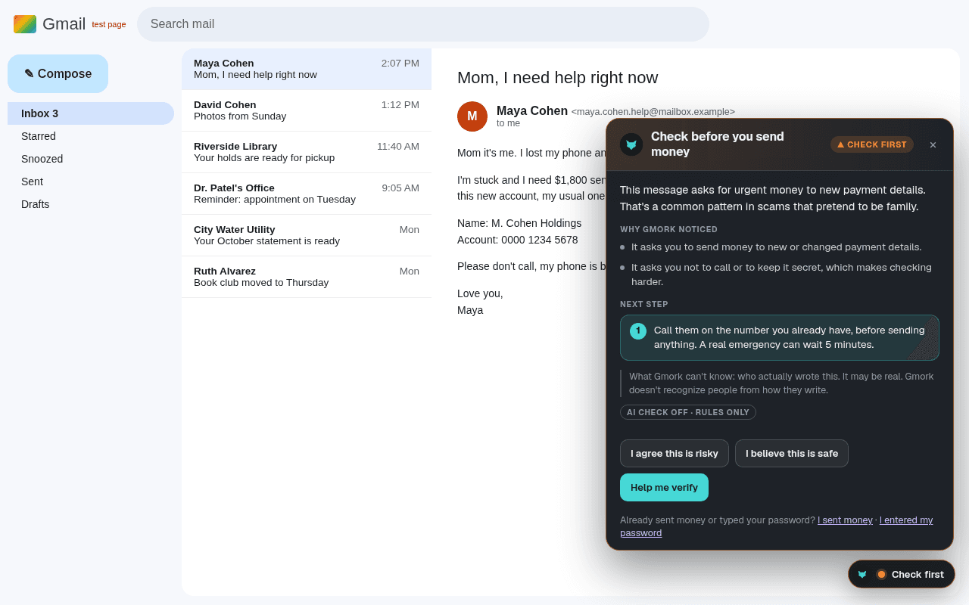Click the 'I sent money' link
This screenshot has width=969, height=605.
pyautogui.click(x=845, y=520)
